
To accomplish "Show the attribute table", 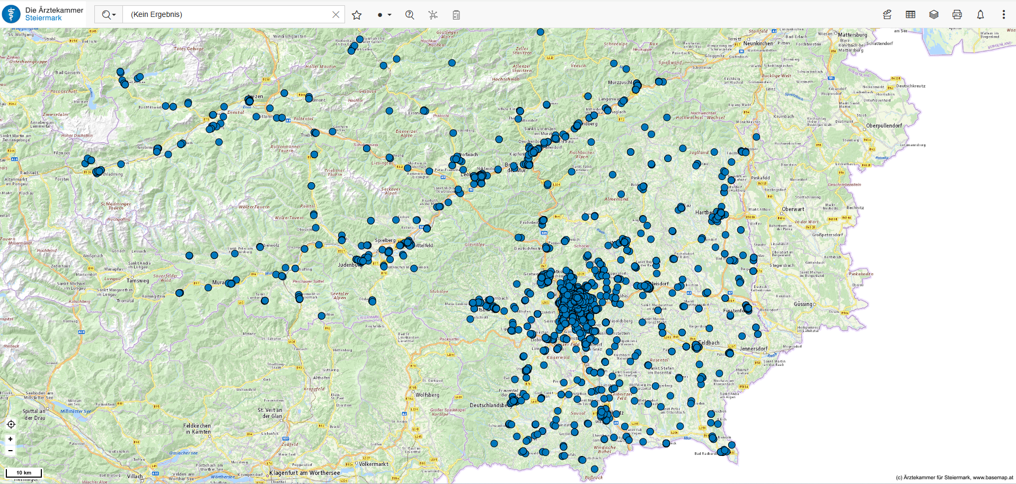I will pyautogui.click(x=911, y=15).
